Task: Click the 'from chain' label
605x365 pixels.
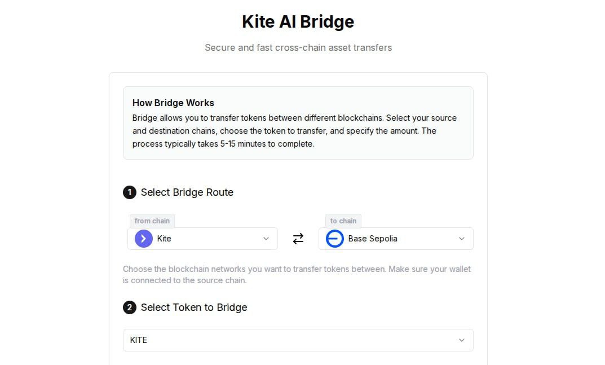Action: [152, 221]
